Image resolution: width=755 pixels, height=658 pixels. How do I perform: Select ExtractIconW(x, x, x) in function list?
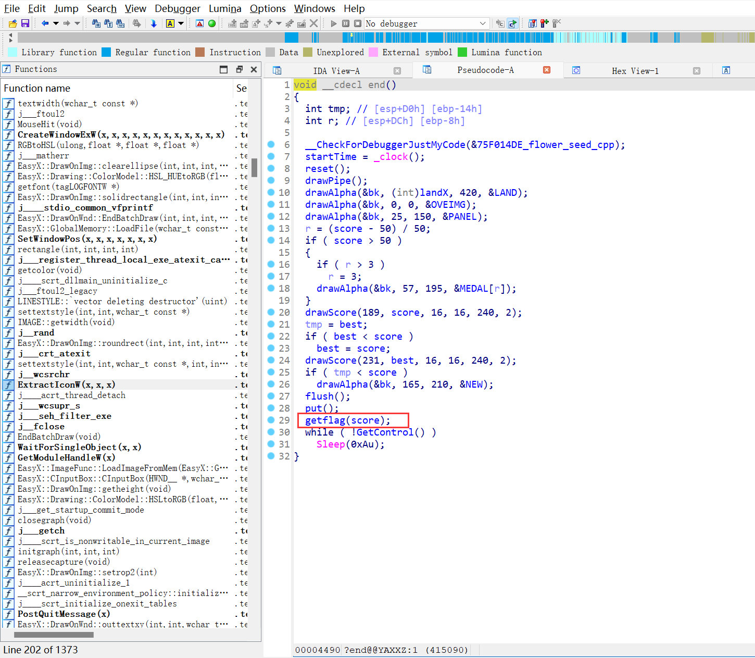[x=67, y=384]
